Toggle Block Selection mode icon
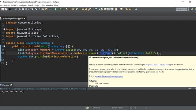This screenshot has height=110, width=196. click(x=108, y=9)
